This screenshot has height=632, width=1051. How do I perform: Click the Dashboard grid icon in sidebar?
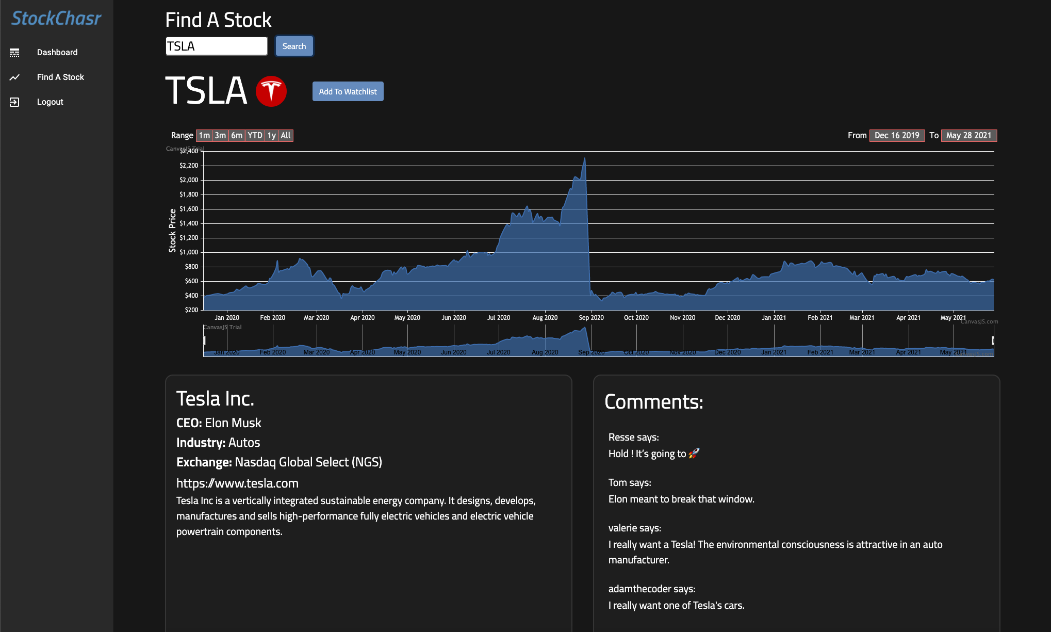pos(14,53)
